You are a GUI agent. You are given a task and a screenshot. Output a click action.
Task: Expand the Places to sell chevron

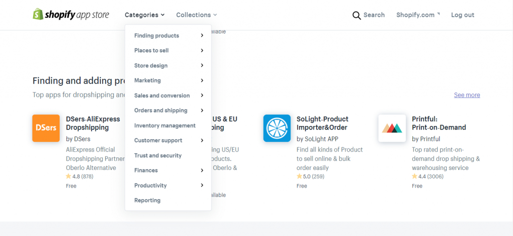202,50
